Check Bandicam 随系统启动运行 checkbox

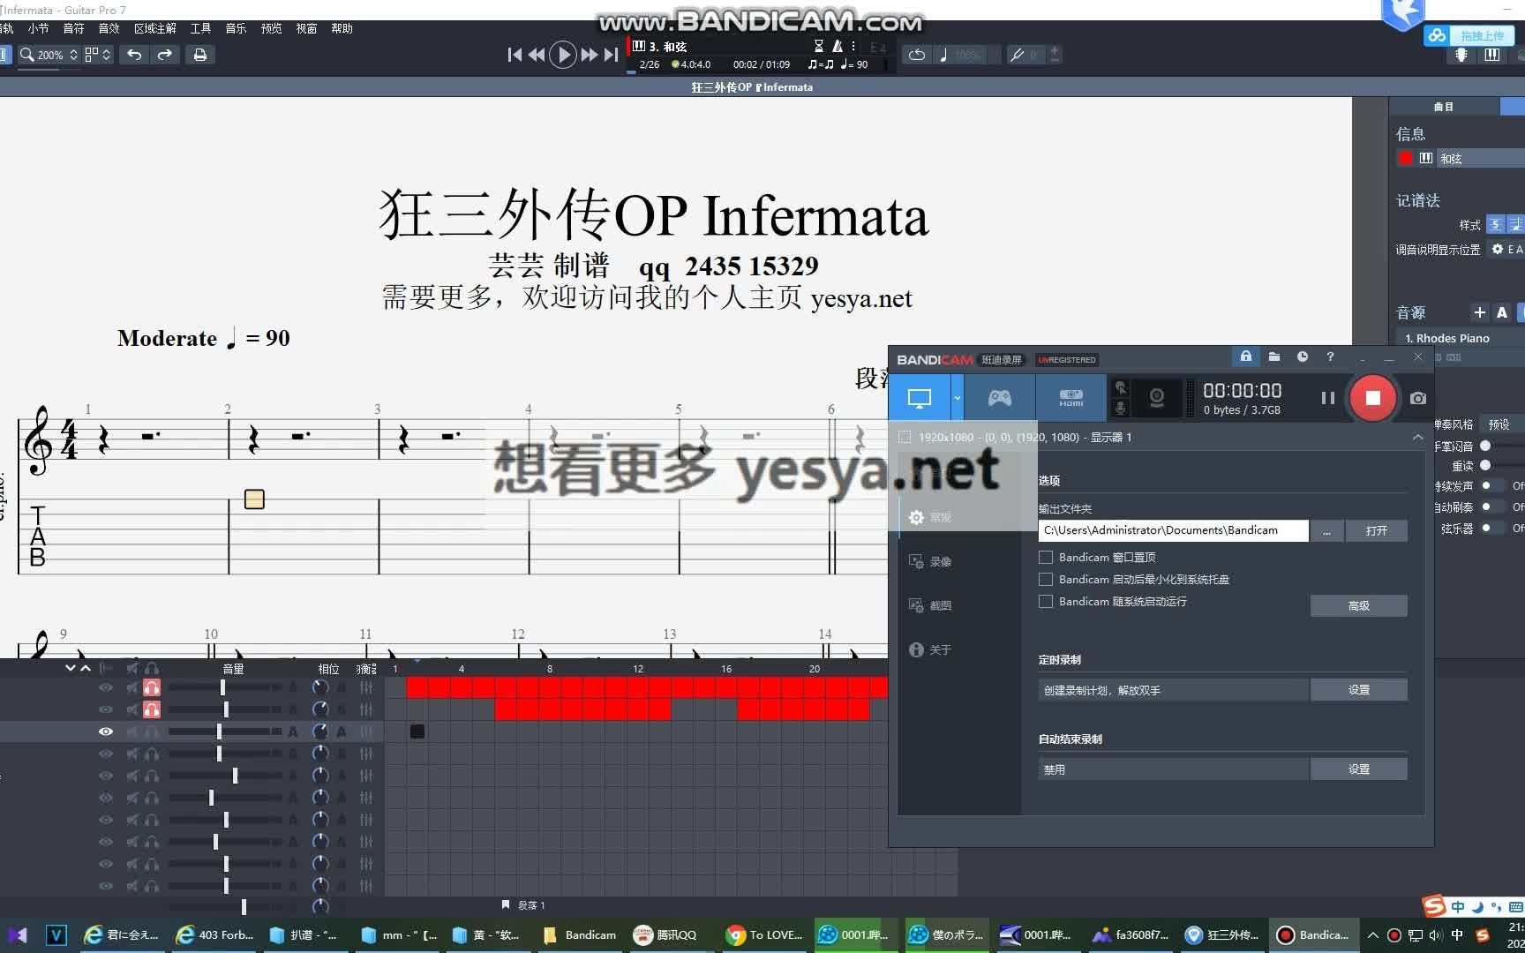(1046, 601)
